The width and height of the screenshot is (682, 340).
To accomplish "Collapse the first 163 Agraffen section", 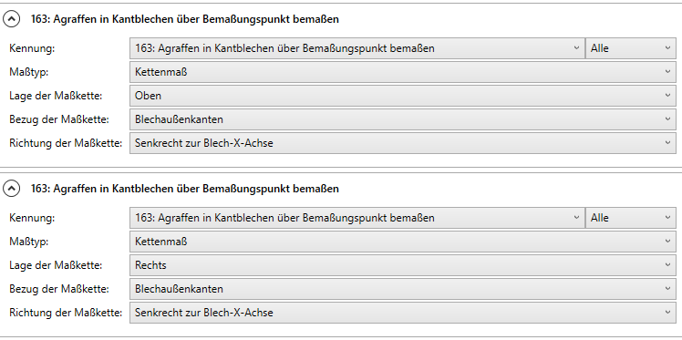I will tap(11, 19).
